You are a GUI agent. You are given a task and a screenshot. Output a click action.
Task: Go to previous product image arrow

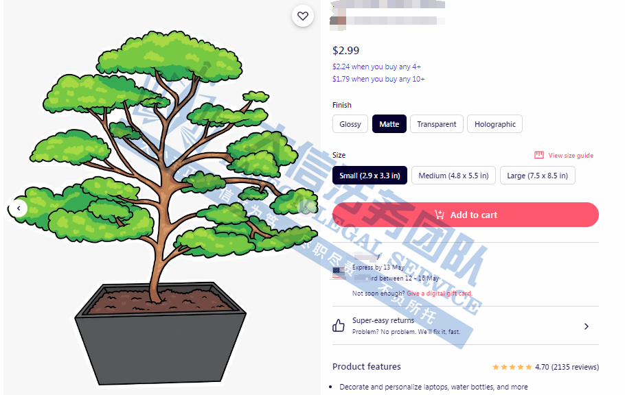pyautogui.click(x=19, y=208)
